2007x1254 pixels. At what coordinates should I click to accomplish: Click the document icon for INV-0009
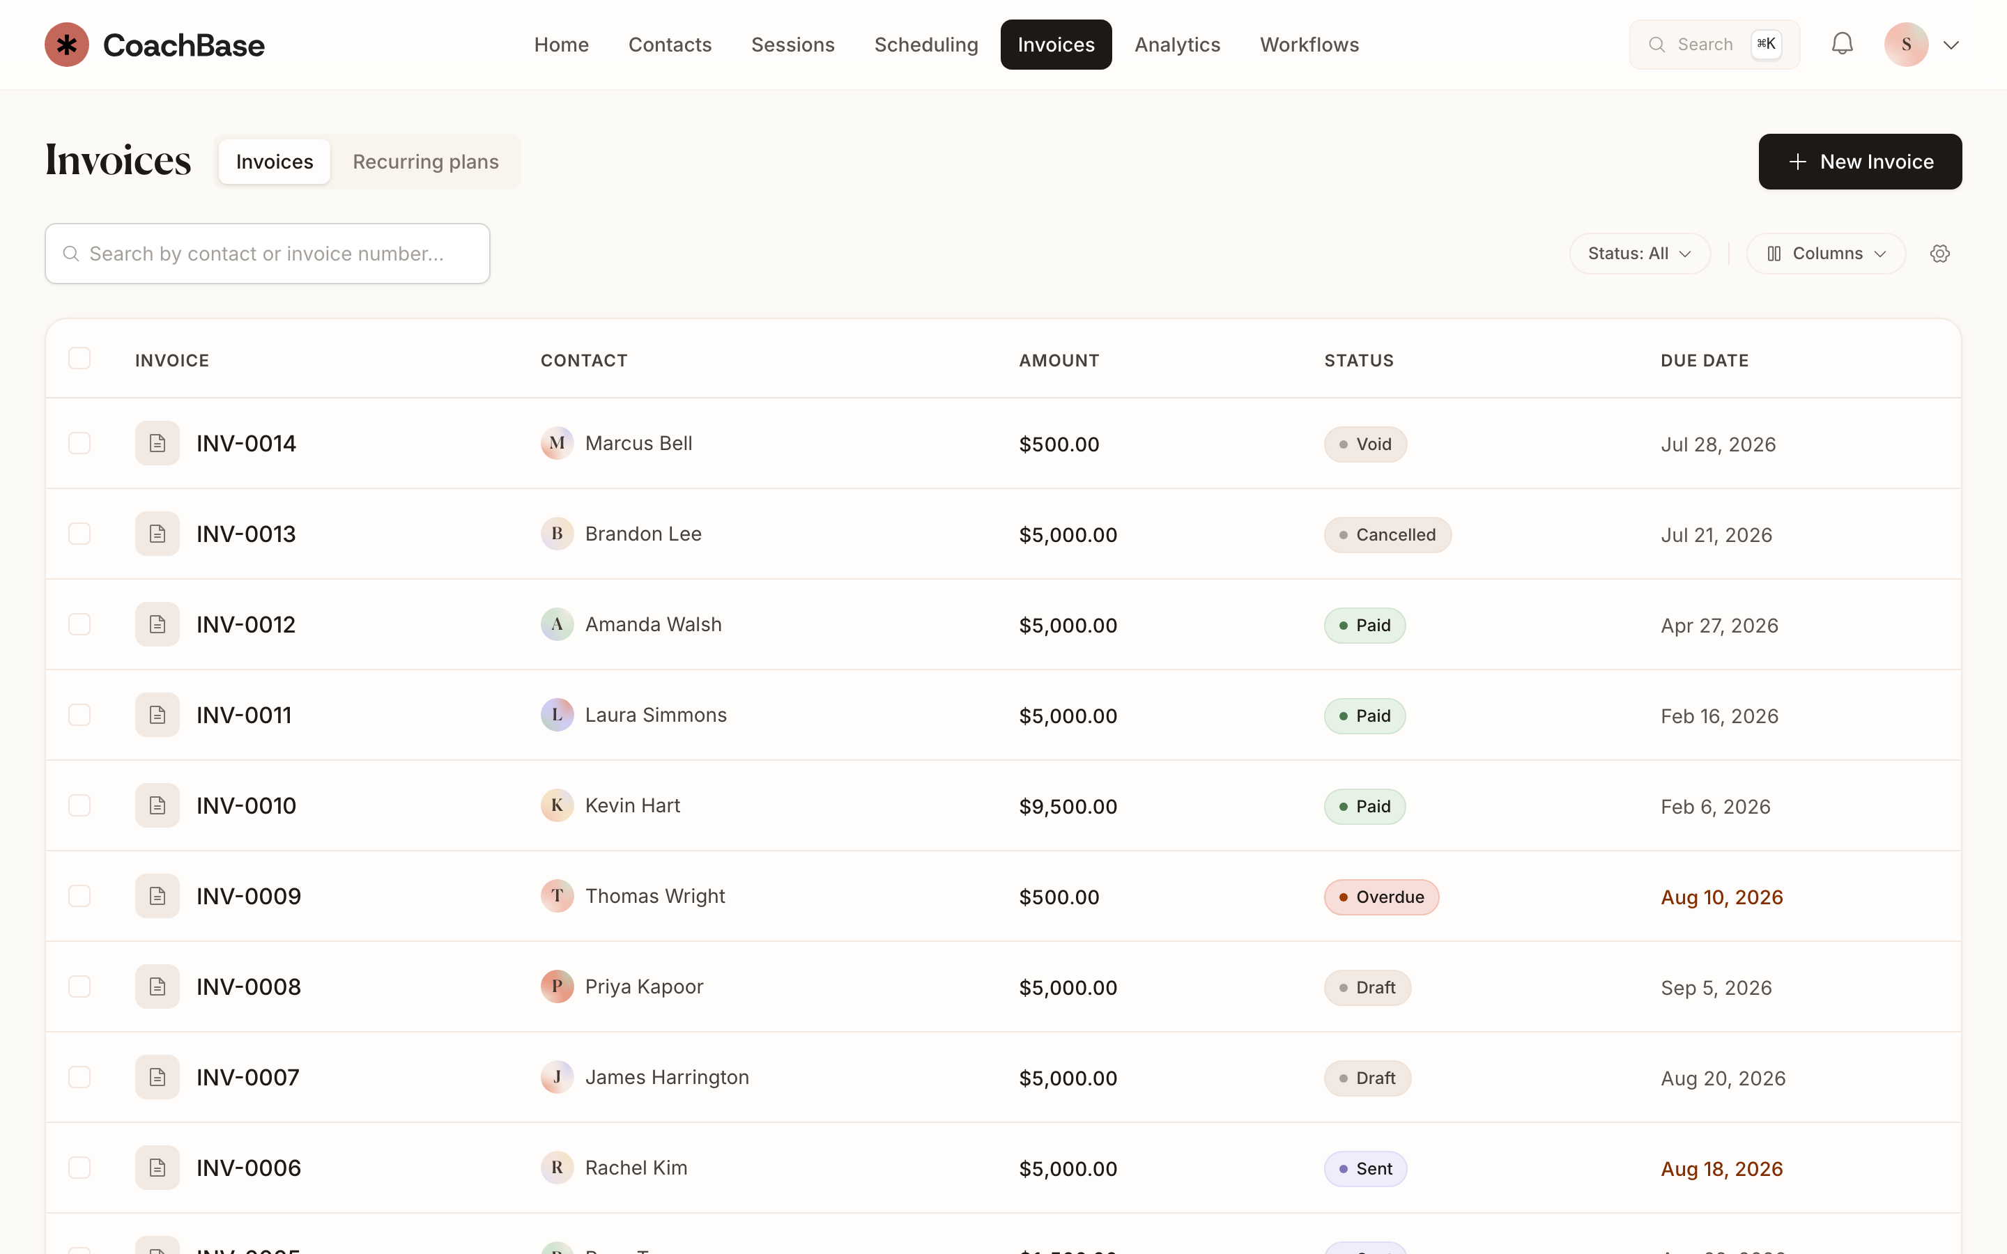(x=157, y=896)
